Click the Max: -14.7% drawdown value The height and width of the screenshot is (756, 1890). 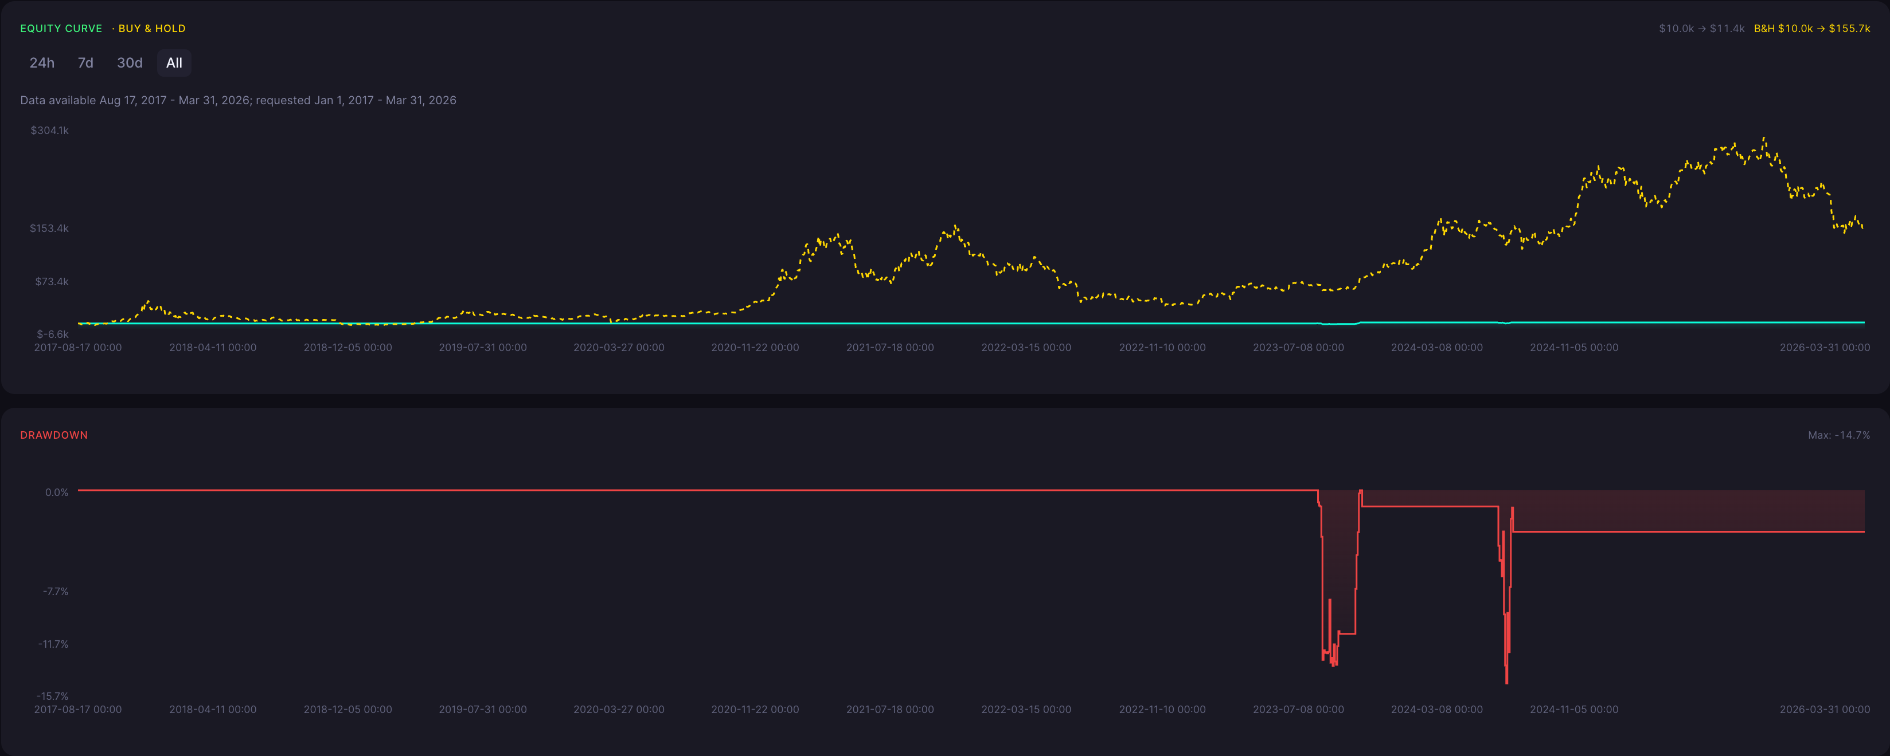pos(1838,435)
